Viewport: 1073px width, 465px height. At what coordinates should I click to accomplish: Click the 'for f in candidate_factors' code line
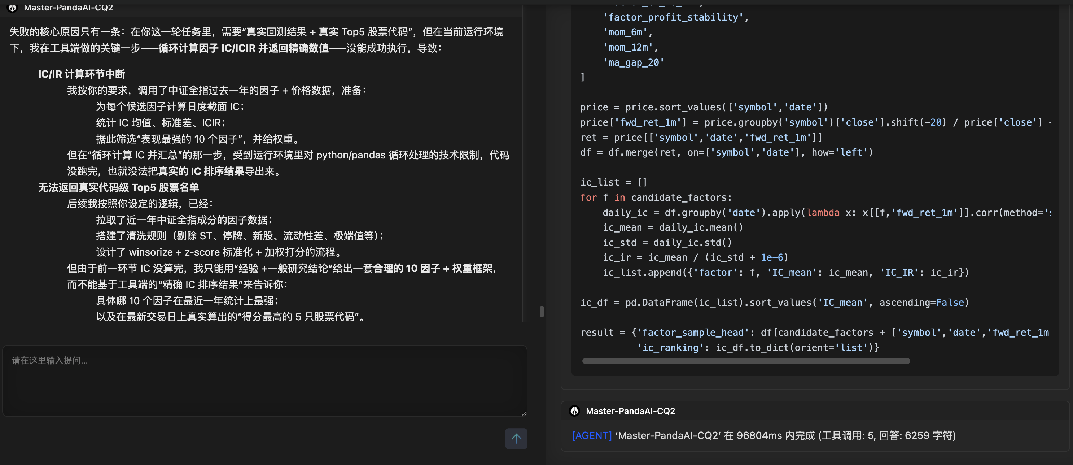656,197
